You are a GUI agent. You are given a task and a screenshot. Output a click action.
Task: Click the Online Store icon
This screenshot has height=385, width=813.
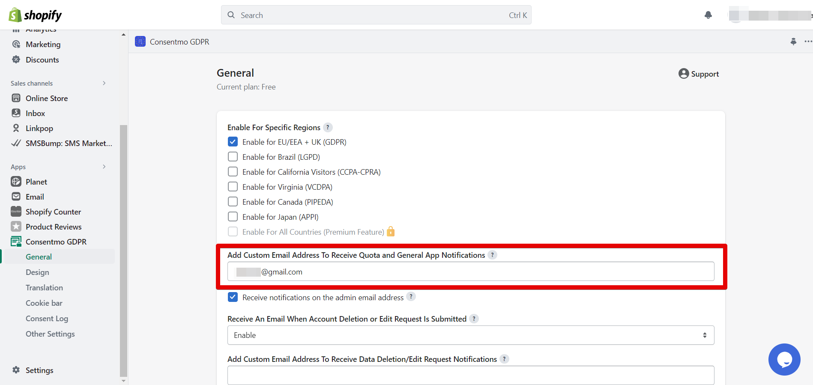pos(16,98)
